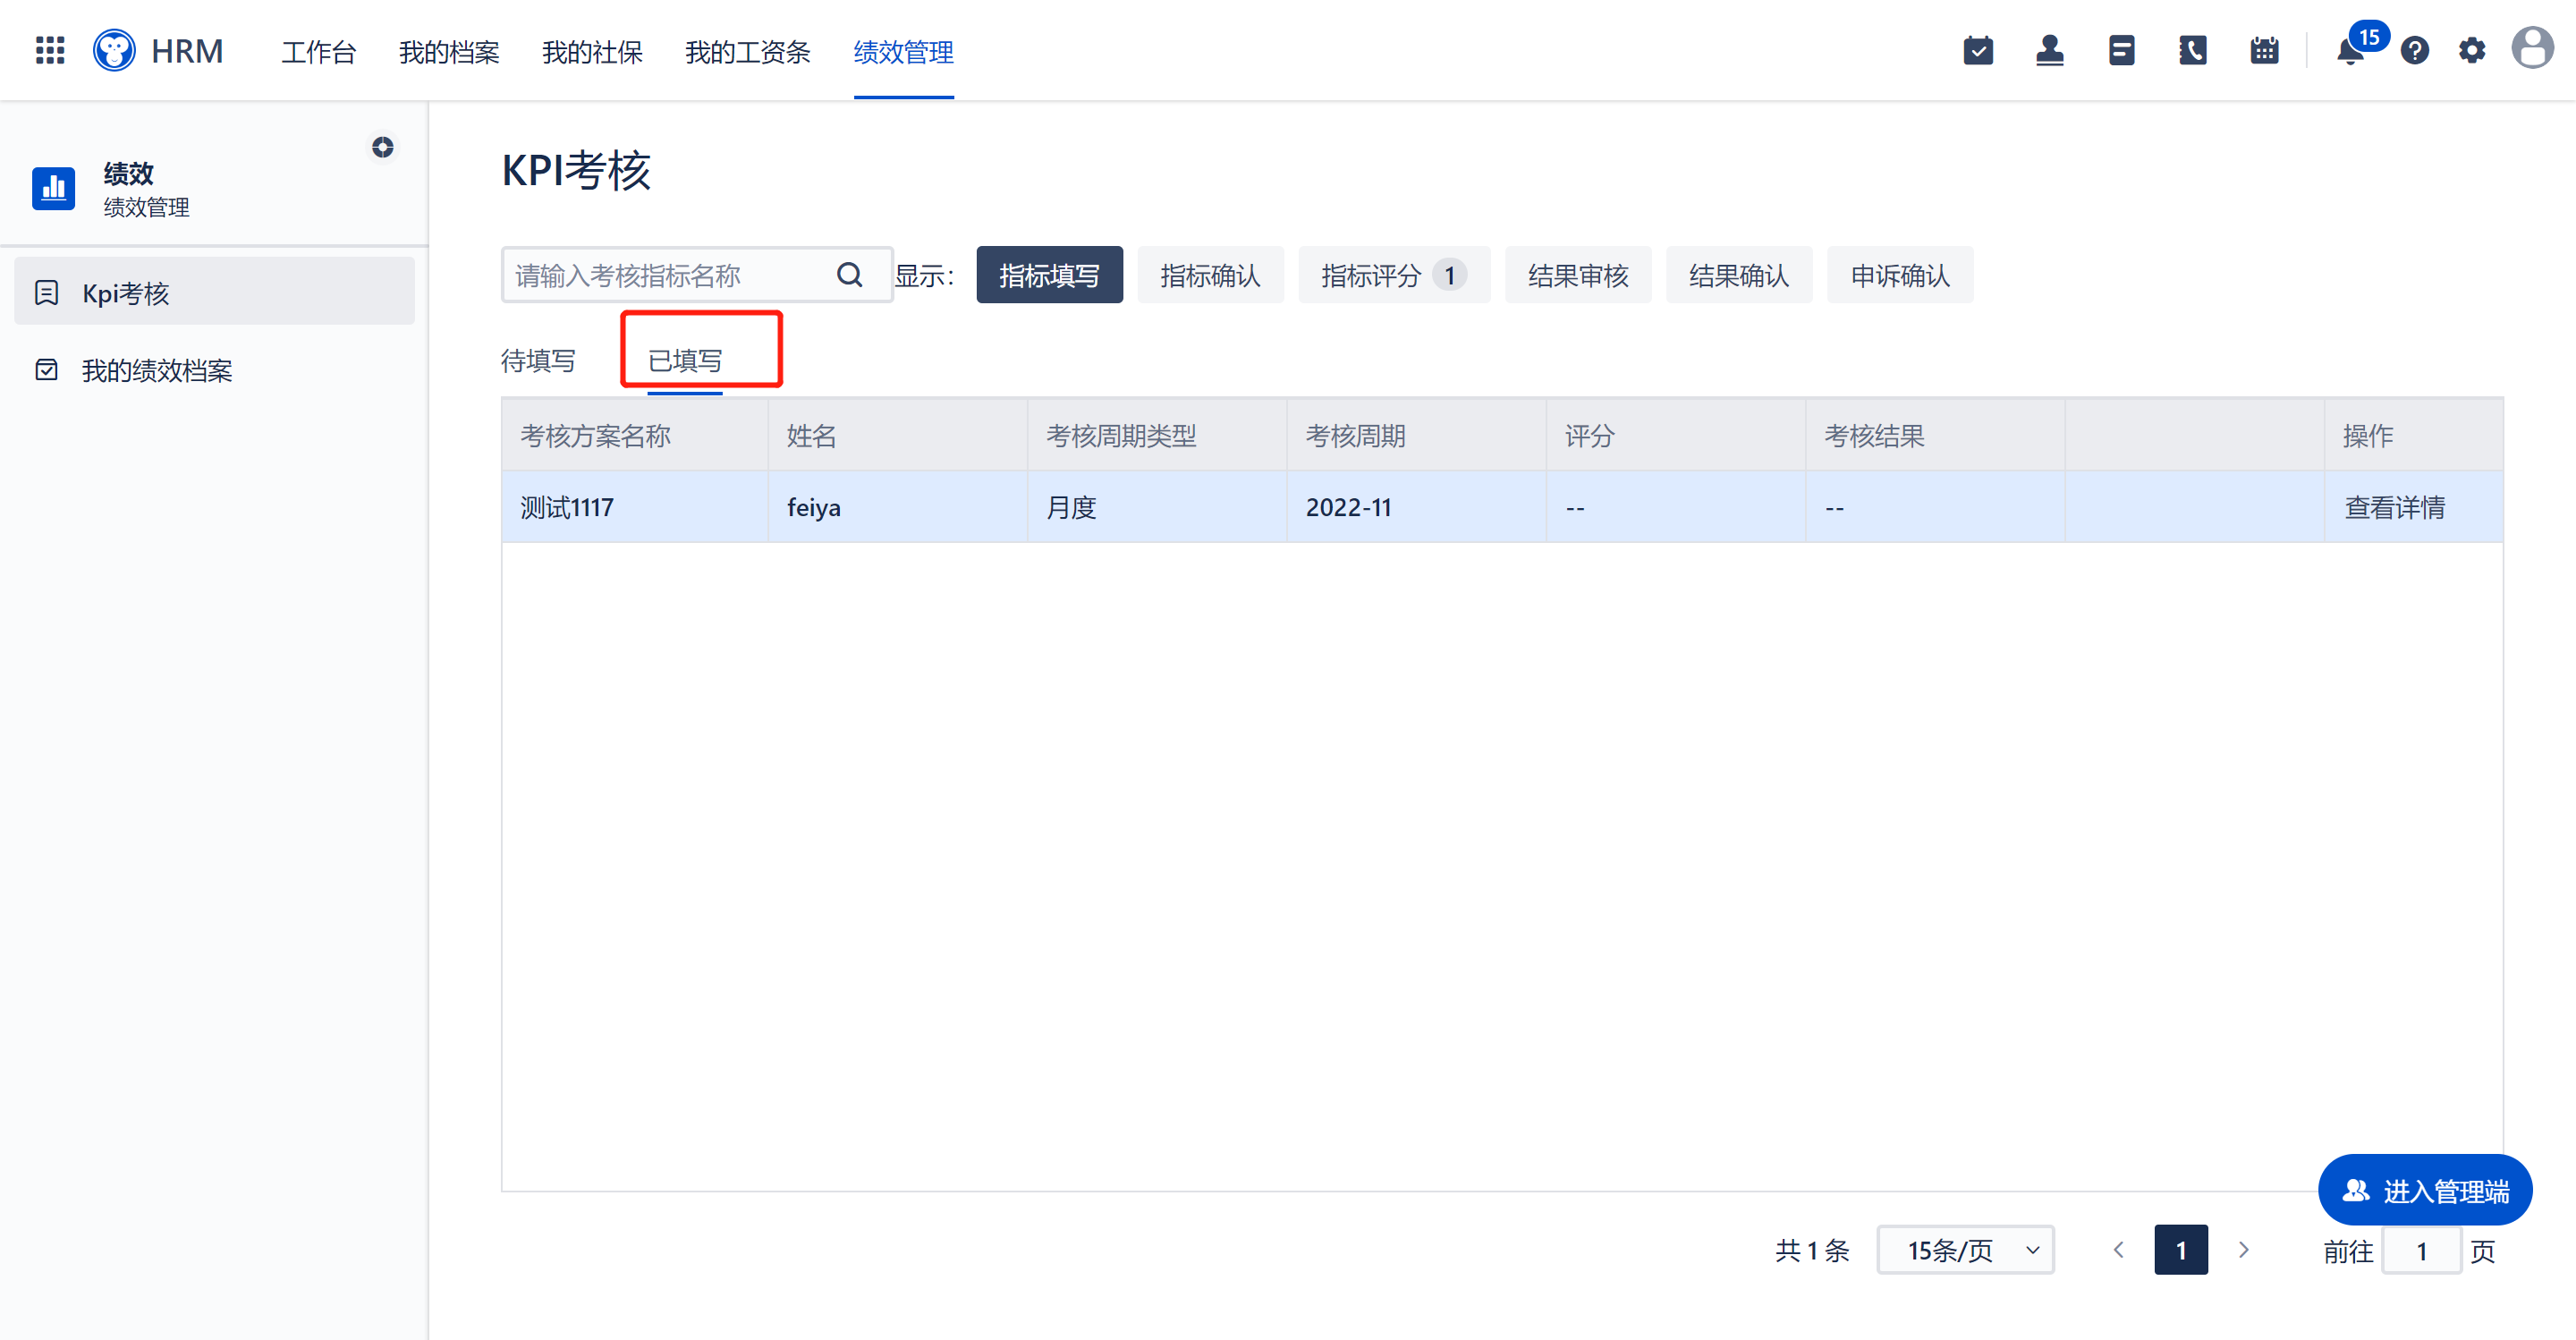Go to previous page arrow
Image resolution: width=2576 pixels, height=1340 pixels.
coord(2118,1250)
